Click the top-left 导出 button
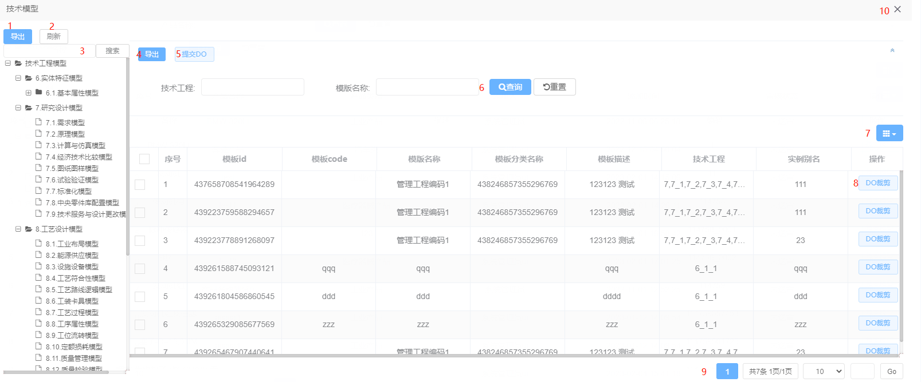This screenshot has width=921, height=382. coord(18,37)
